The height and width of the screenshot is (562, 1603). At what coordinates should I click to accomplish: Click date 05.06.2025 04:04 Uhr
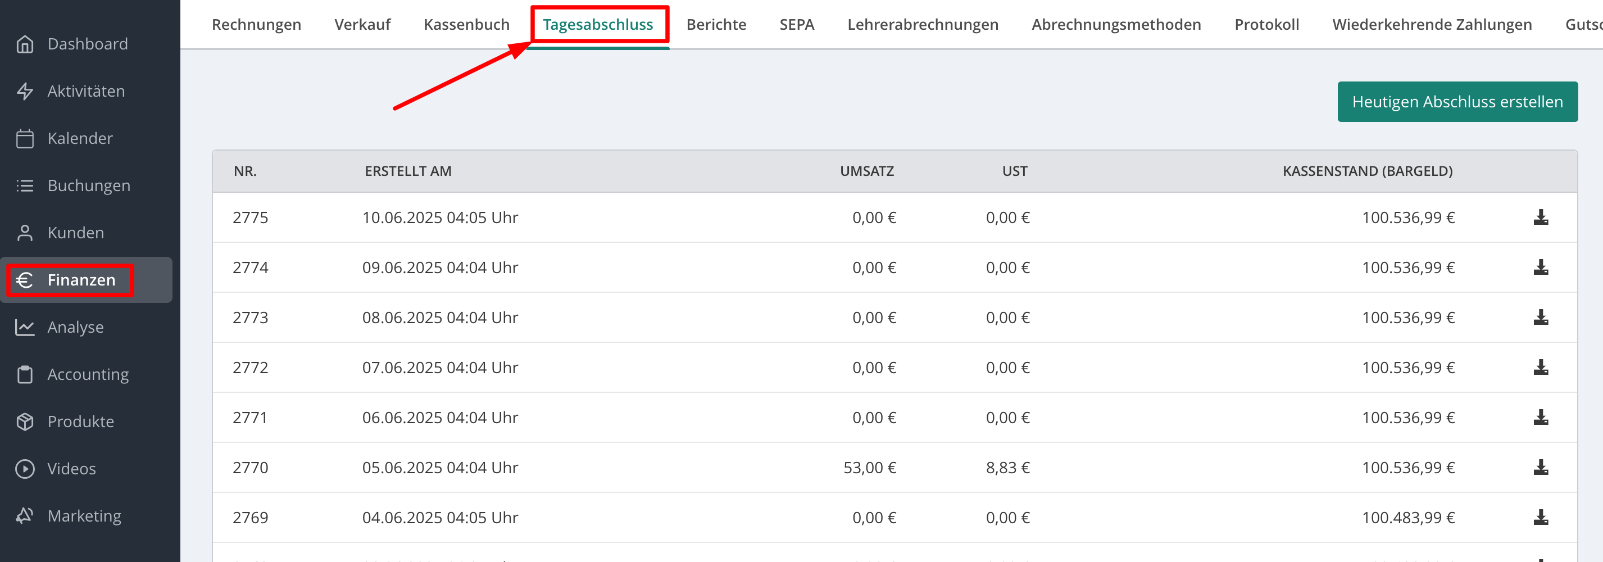[x=440, y=468]
